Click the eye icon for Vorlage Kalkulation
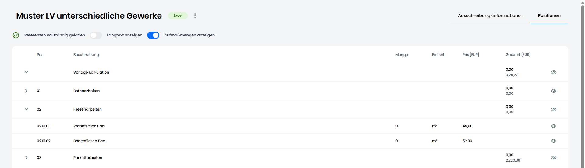The height and width of the screenshot is (168, 585). [553, 72]
